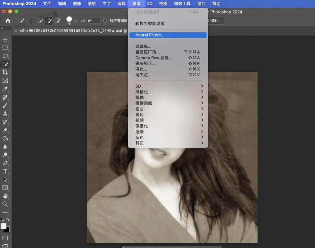The image size is (315, 248).
Task: Expand the 模糊 submenu
Action: coord(168,98)
